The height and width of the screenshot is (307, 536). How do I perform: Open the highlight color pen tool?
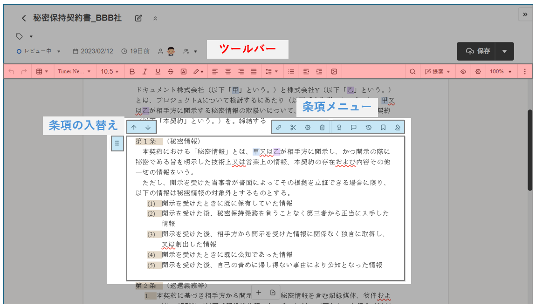coord(198,72)
